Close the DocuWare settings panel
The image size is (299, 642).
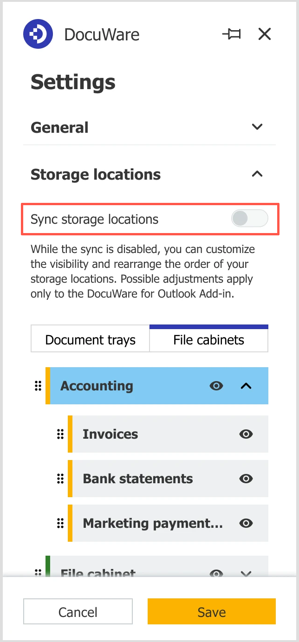(x=264, y=34)
